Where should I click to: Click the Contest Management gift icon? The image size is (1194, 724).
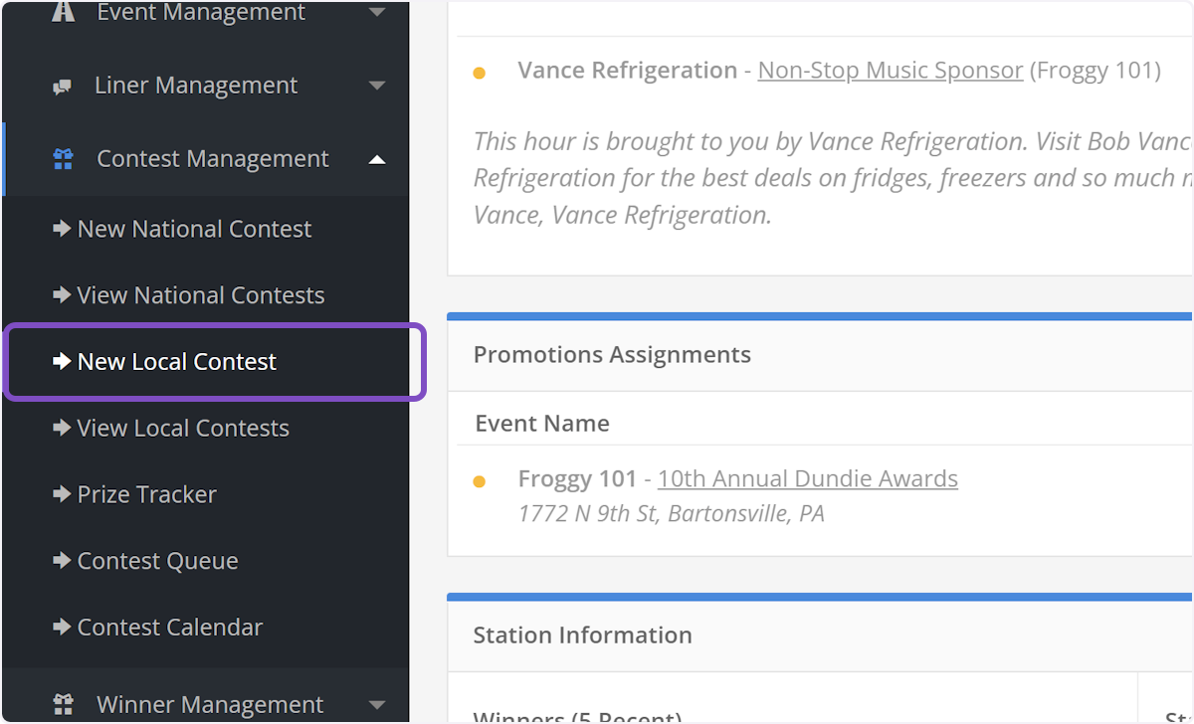(x=62, y=158)
